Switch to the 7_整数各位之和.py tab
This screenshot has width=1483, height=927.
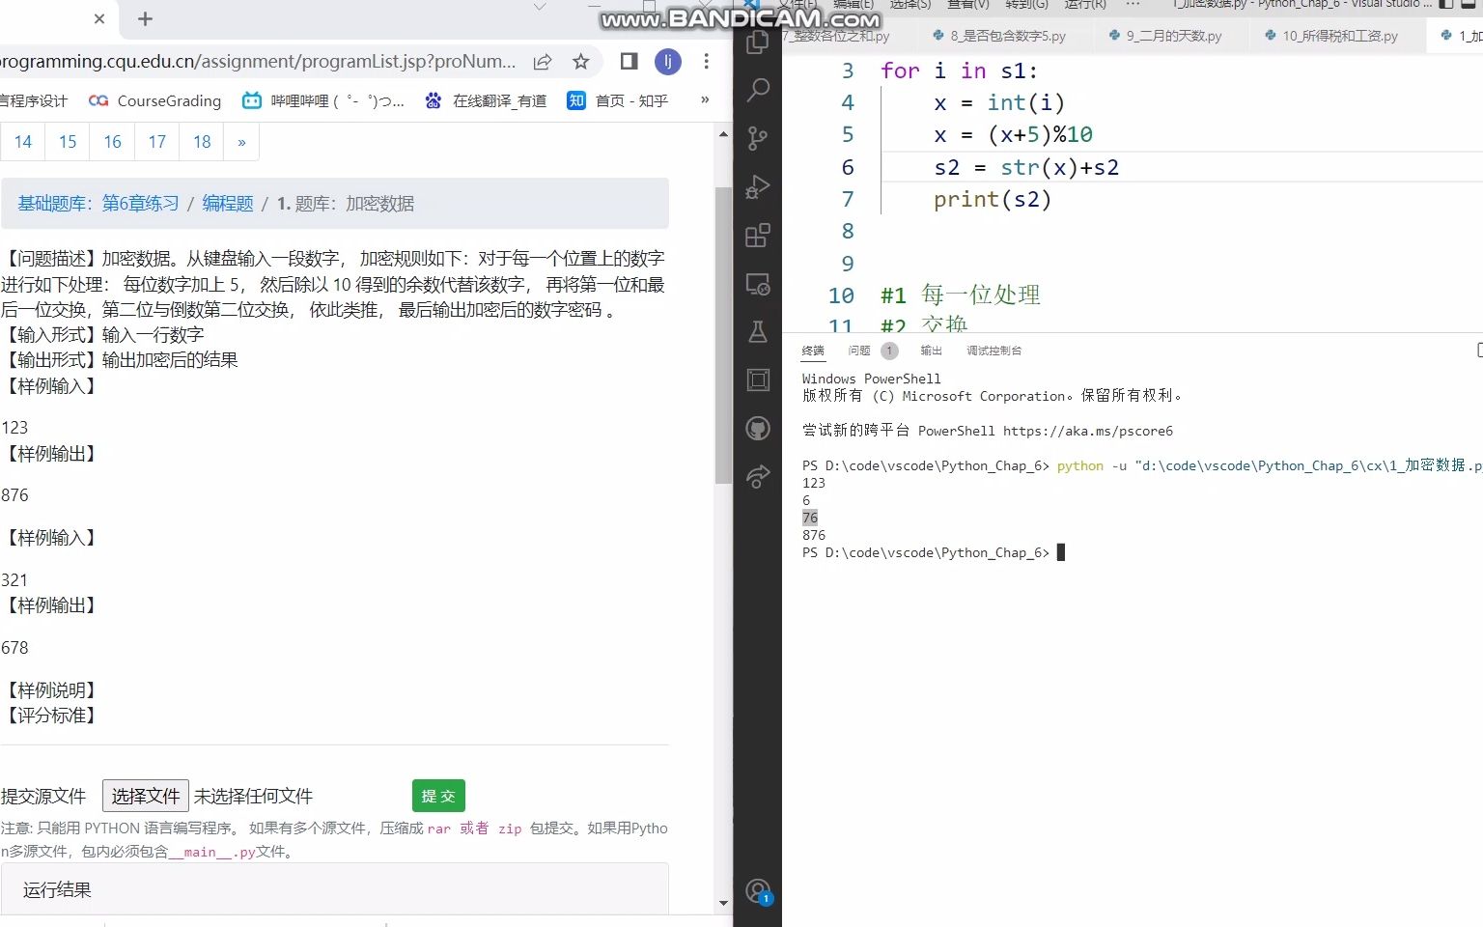pos(837,36)
